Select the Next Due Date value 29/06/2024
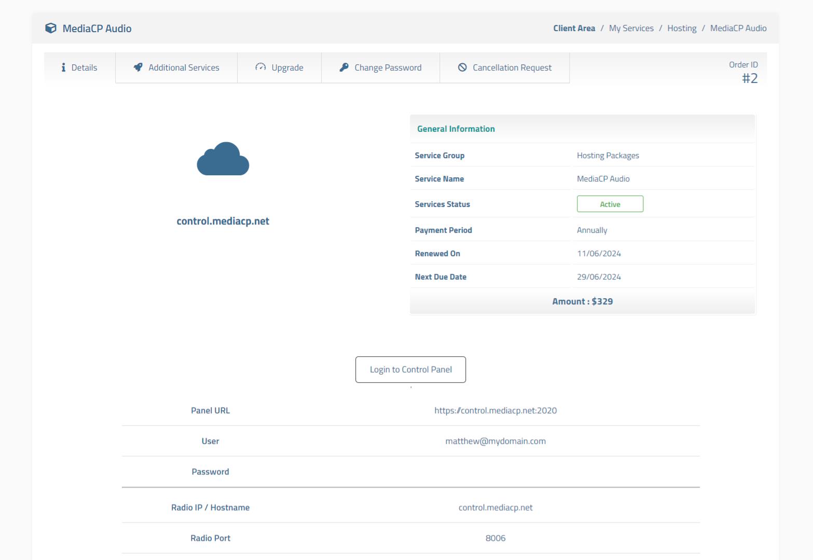The height and width of the screenshot is (560, 813). [x=599, y=277]
